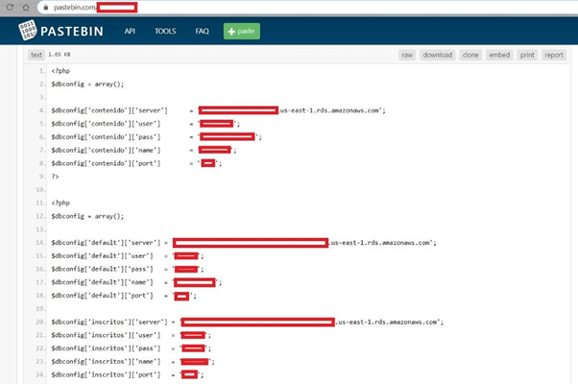Print the paste

coord(527,55)
